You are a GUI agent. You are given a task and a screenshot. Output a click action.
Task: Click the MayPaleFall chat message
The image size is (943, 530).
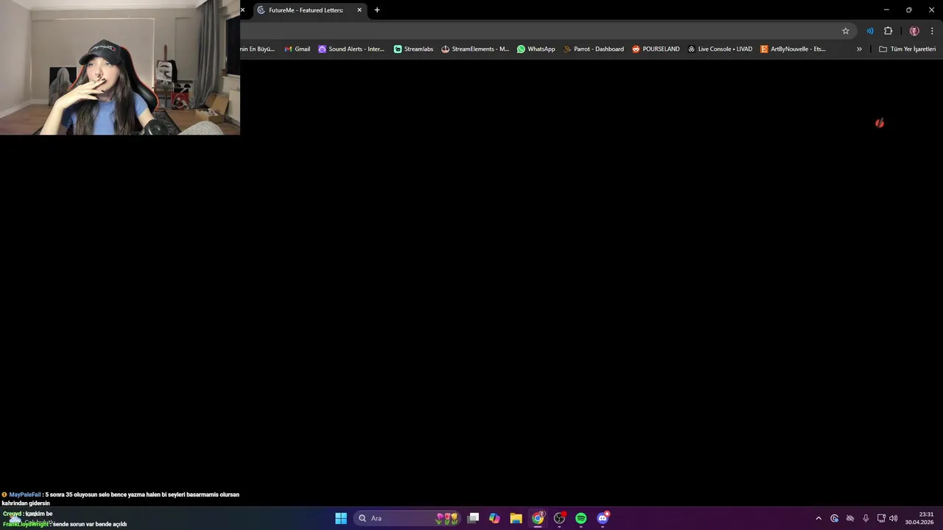point(121,498)
